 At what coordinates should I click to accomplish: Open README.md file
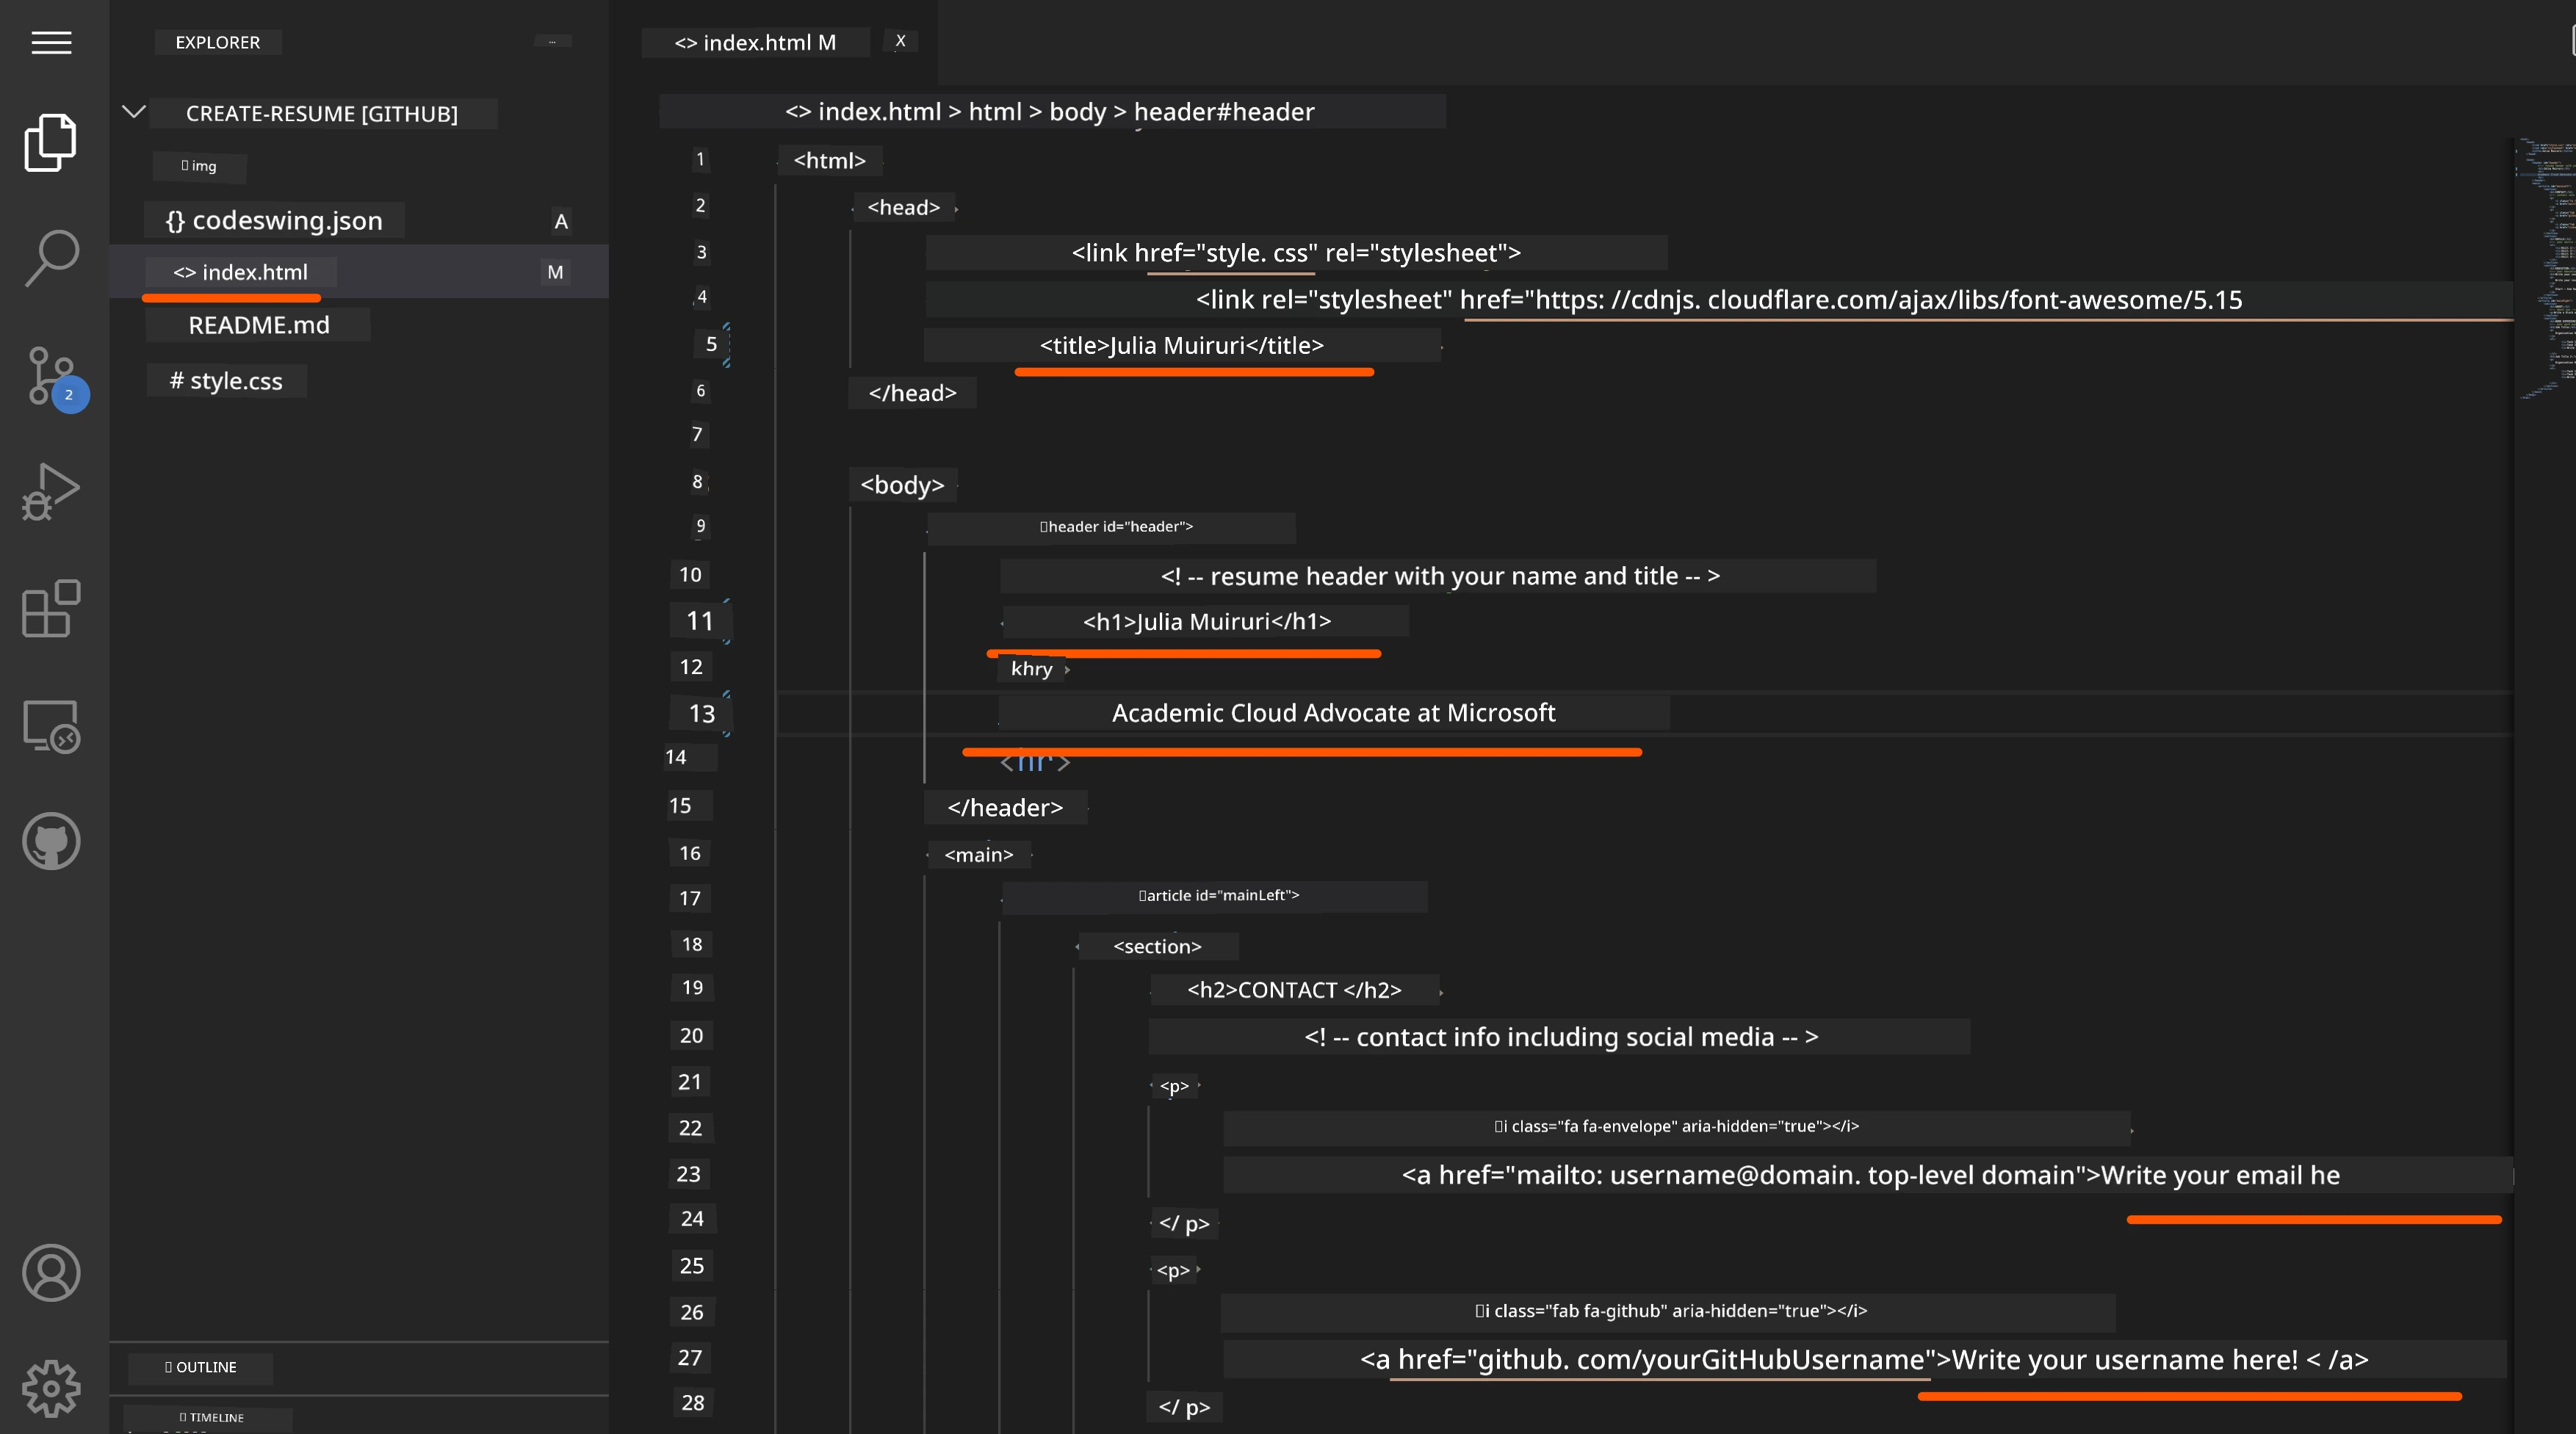click(258, 325)
